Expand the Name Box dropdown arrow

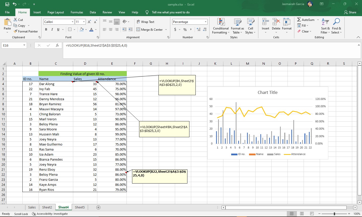coord(24,45)
